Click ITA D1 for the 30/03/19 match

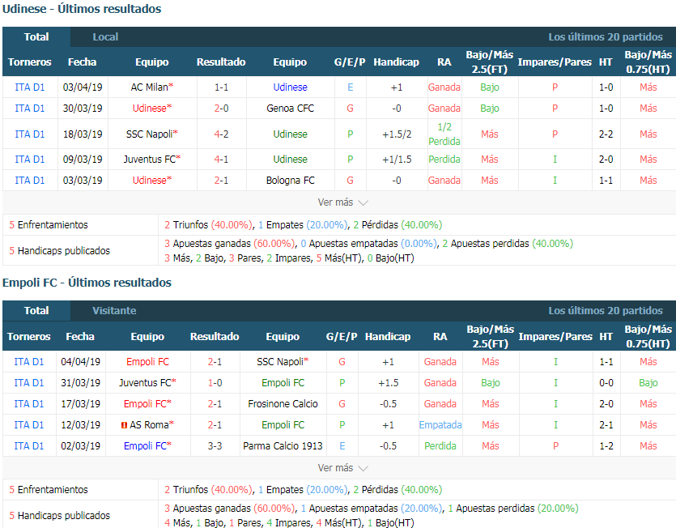[x=30, y=109]
